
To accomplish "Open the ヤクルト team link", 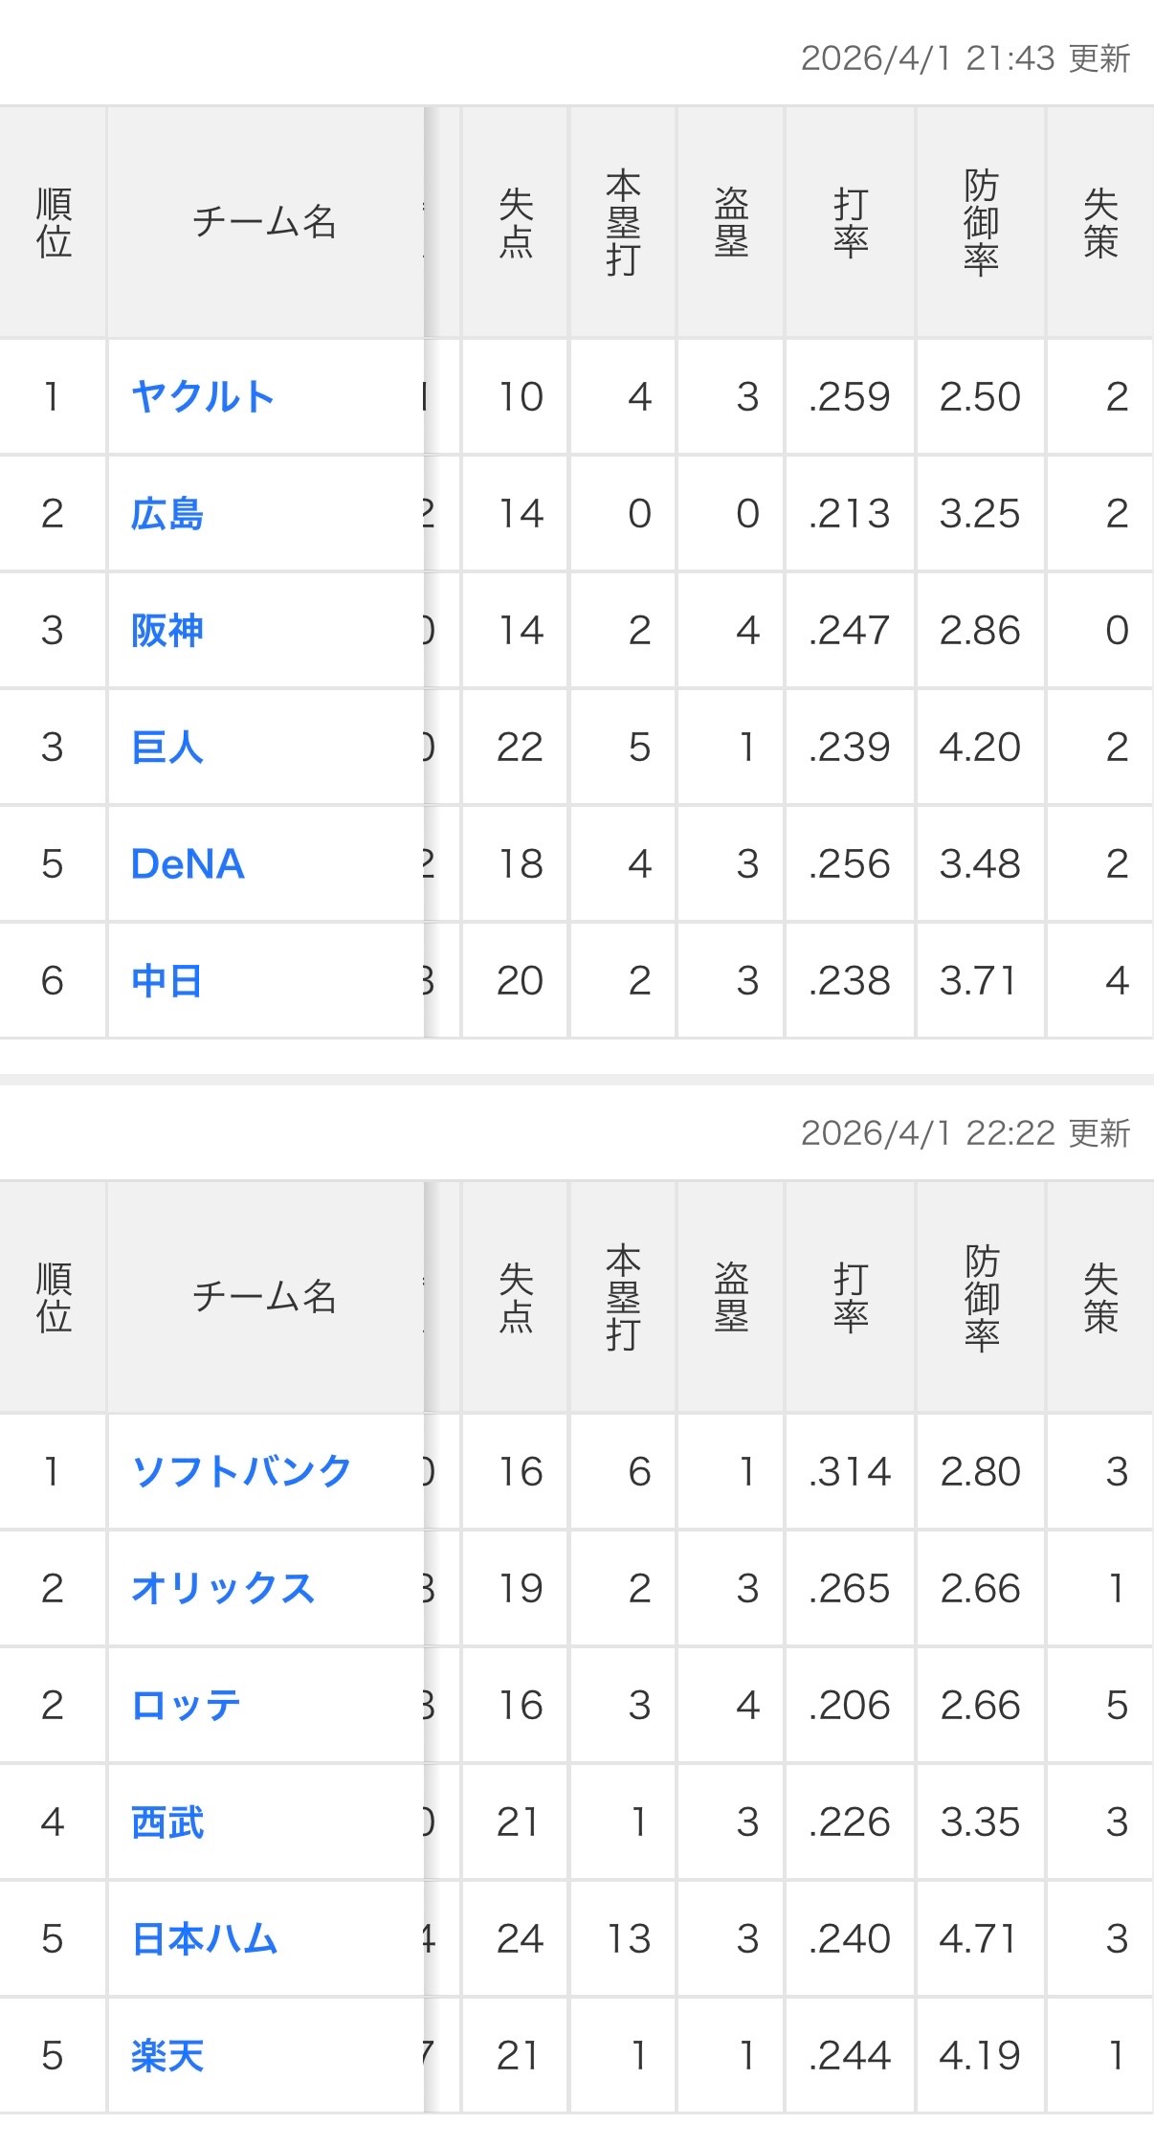I will click(x=203, y=396).
